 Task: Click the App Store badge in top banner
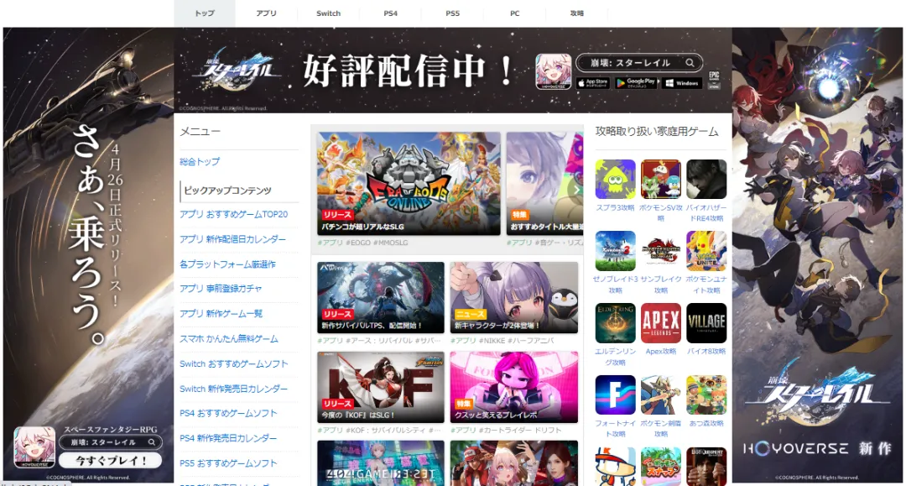[593, 82]
